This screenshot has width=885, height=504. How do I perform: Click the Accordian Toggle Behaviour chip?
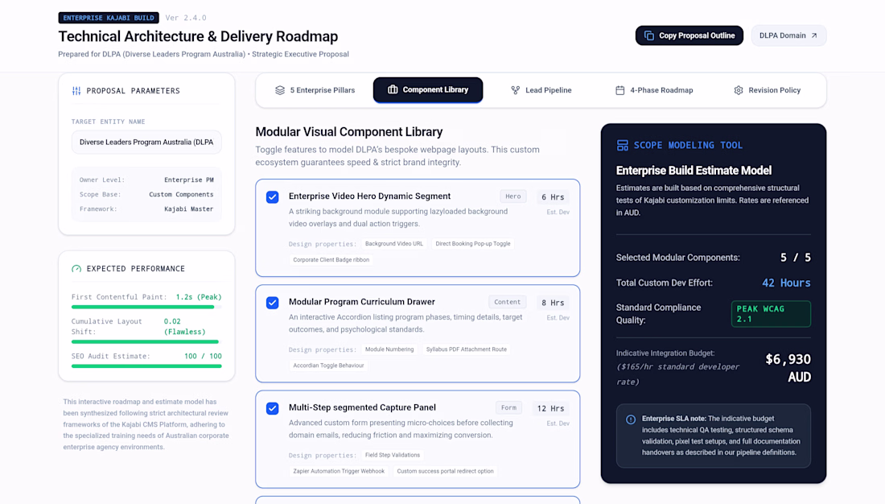click(x=328, y=366)
